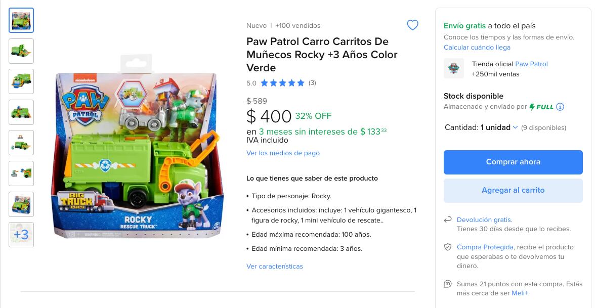This screenshot has height=308, width=595.
Task: Toggle the favorite heart icon
Action: click(412, 25)
